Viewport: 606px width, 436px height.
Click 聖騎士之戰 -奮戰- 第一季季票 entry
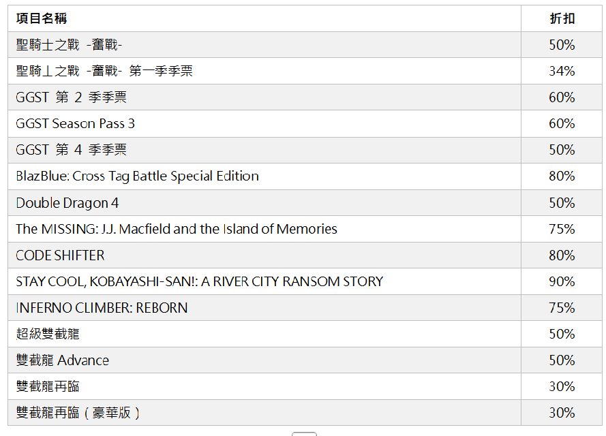pyautogui.click(x=104, y=71)
